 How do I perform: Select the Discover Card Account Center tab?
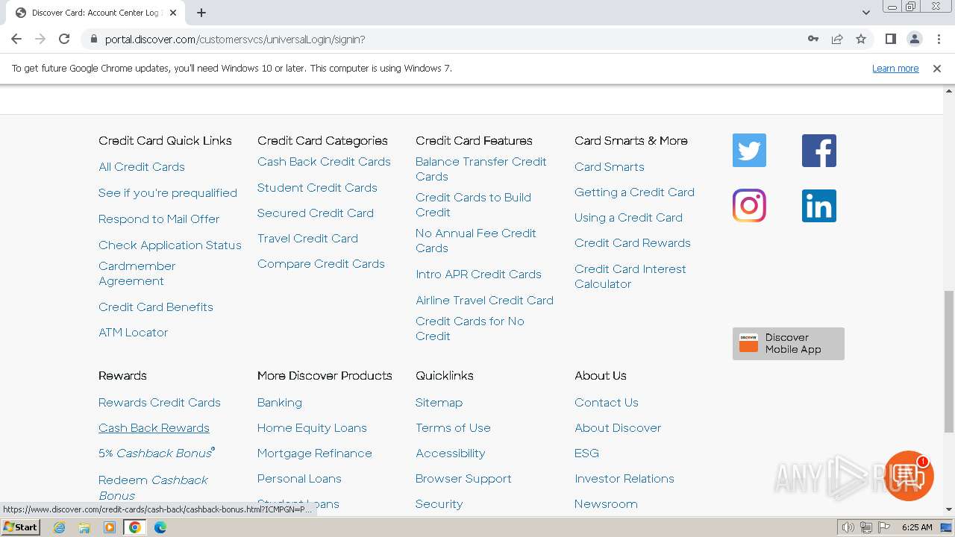pyautogui.click(x=95, y=13)
